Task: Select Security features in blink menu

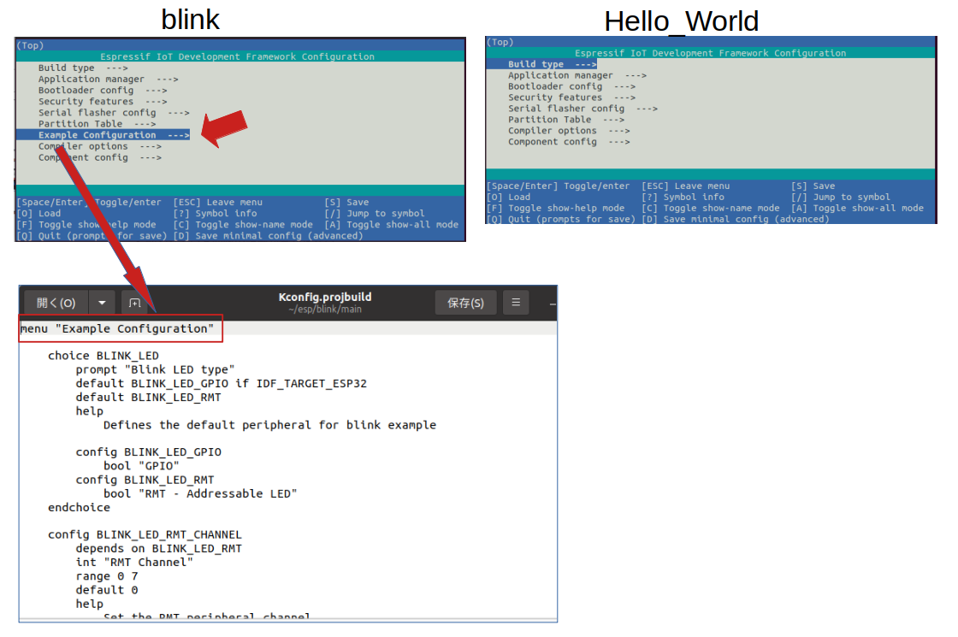Action: [102, 102]
